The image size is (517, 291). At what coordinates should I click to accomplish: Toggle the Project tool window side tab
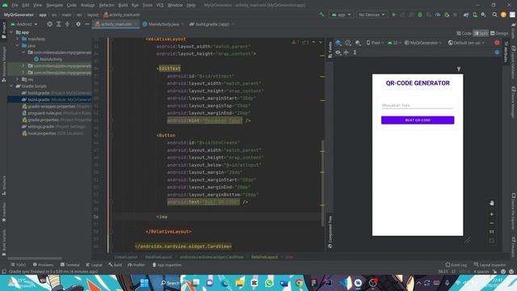pos(3,31)
